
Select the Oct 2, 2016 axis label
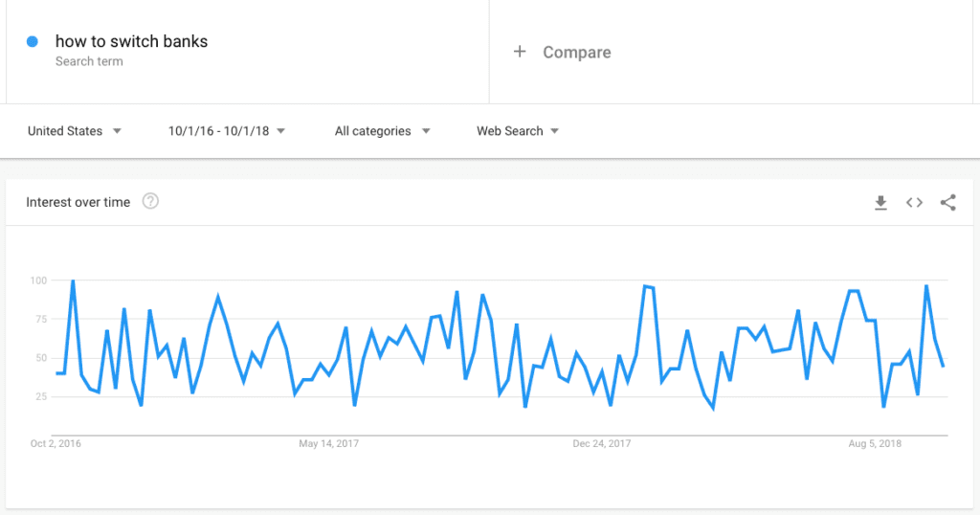pos(56,444)
